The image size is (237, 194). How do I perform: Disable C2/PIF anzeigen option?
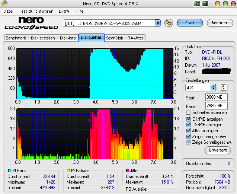189,125
